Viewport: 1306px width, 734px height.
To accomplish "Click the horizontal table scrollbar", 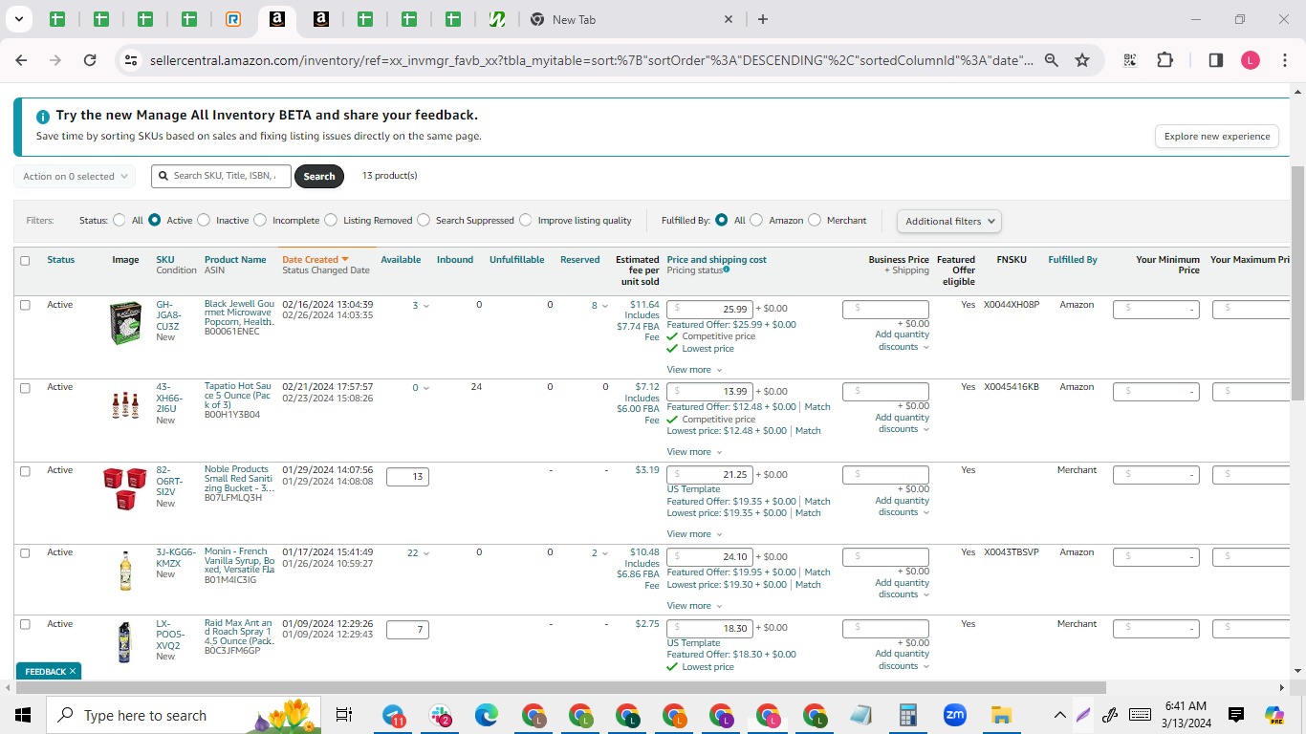I will click(560, 688).
